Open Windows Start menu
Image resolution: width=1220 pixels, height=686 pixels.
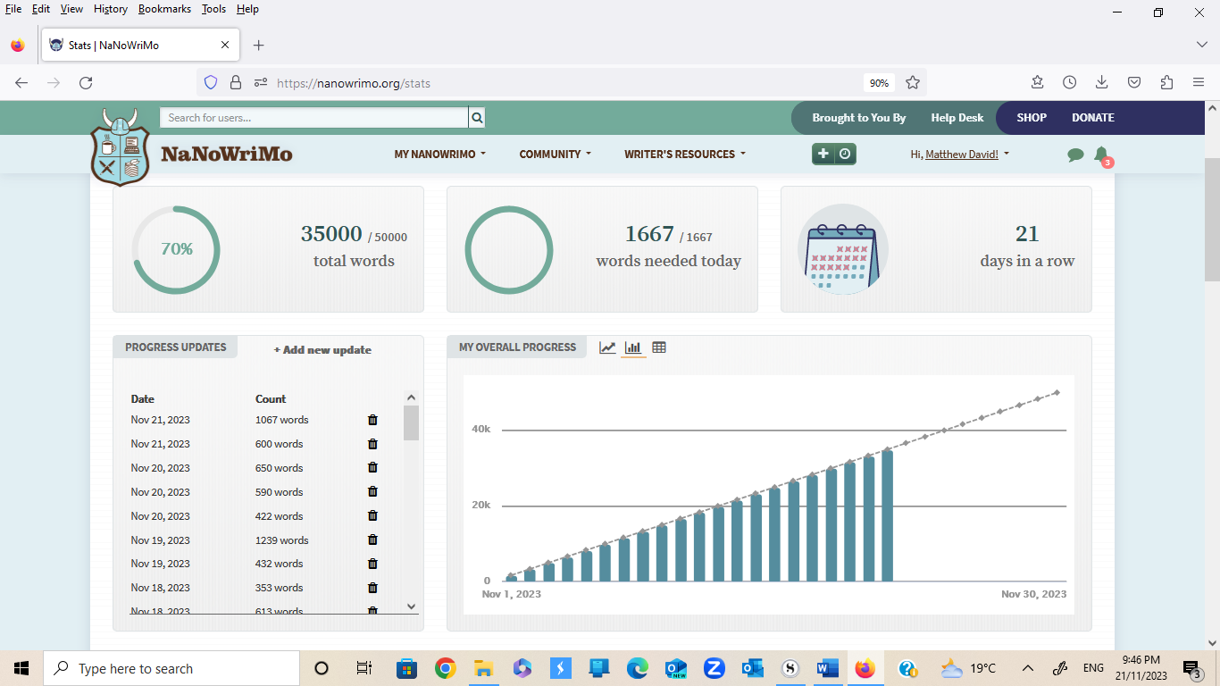coord(21,668)
